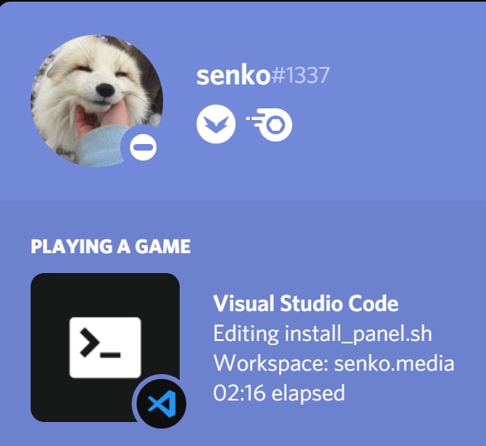Click the word Editing in activity details
The height and width of the screenshot is (446, 486).
pyautogui.click(x=246, y=334)
